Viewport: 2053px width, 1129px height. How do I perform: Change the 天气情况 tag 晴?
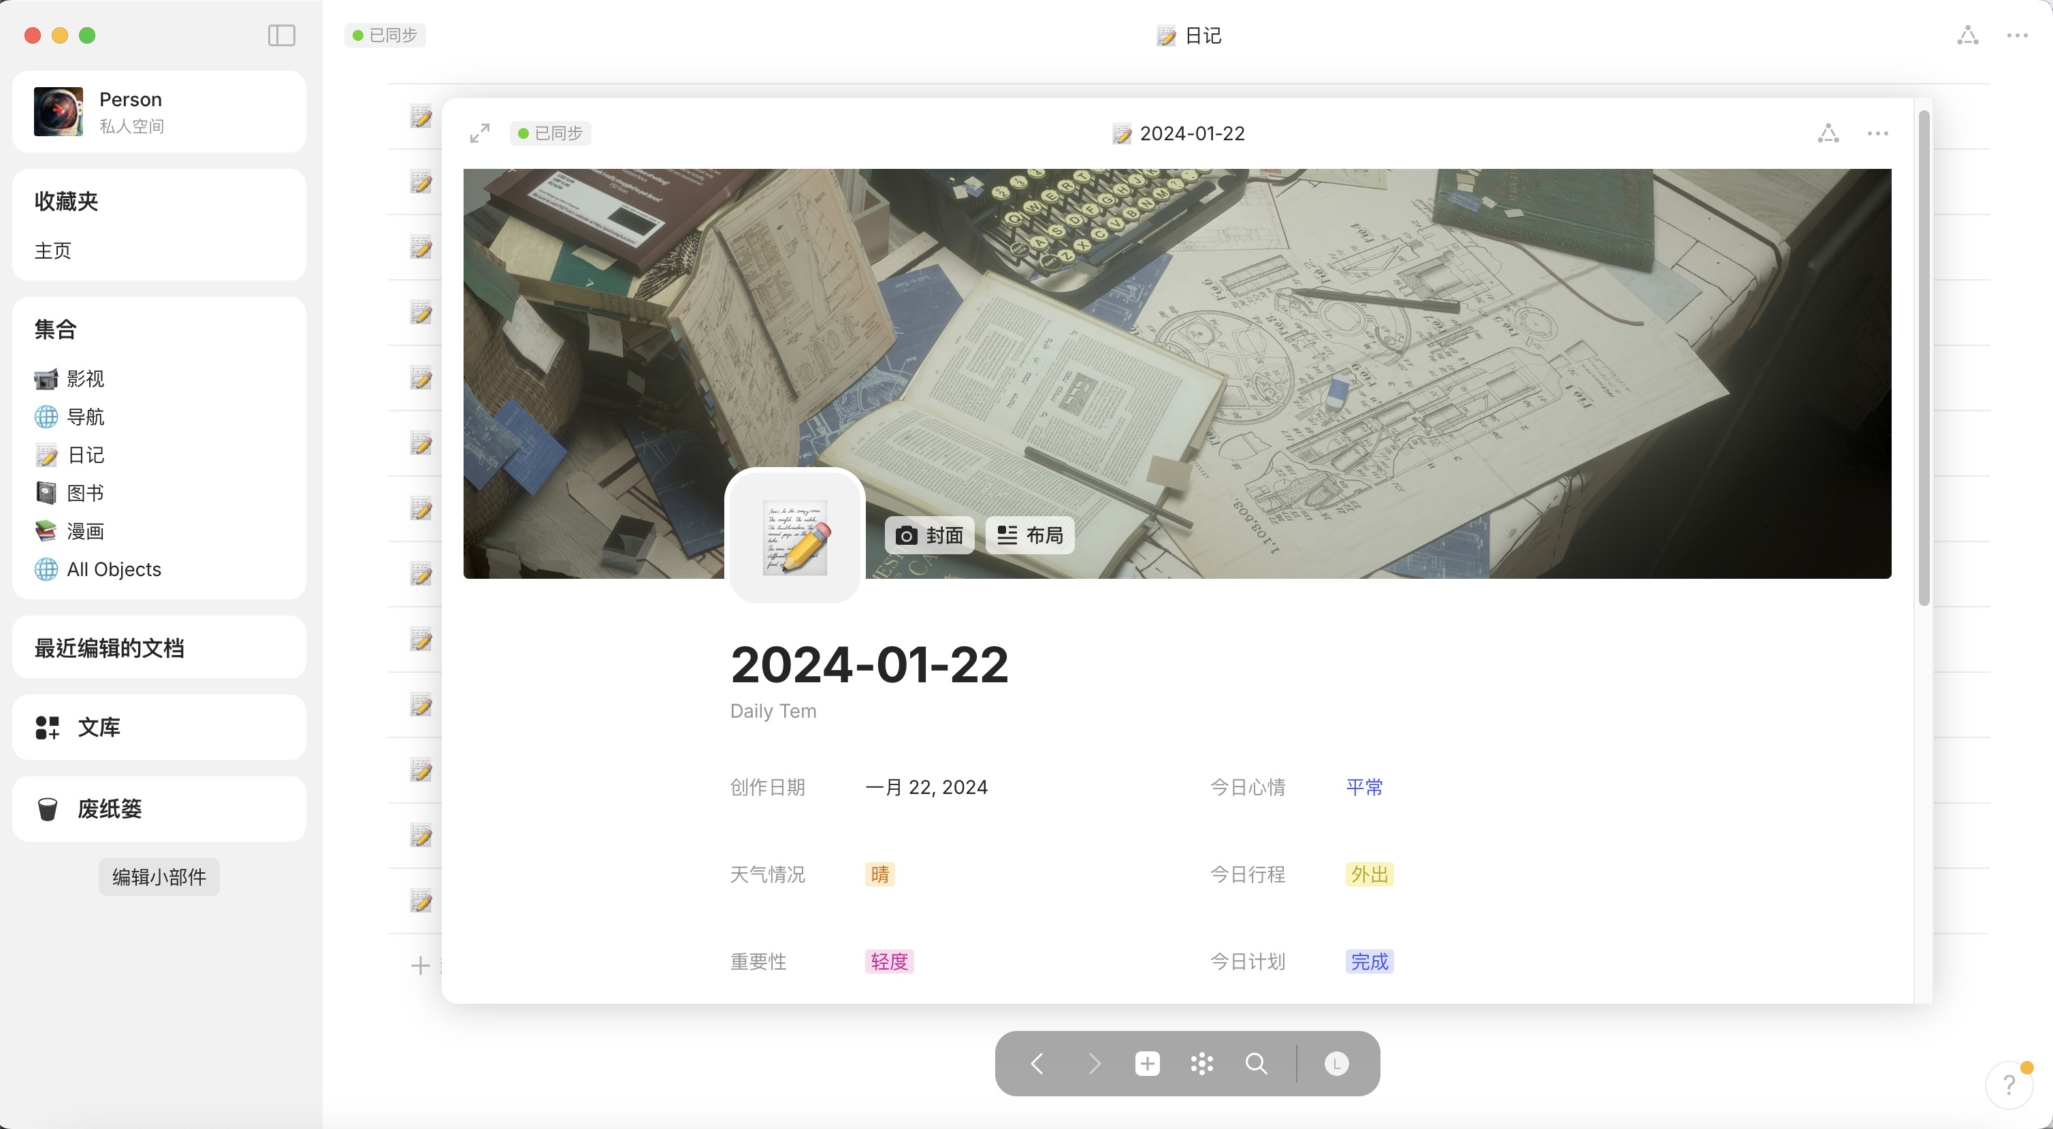879,874
